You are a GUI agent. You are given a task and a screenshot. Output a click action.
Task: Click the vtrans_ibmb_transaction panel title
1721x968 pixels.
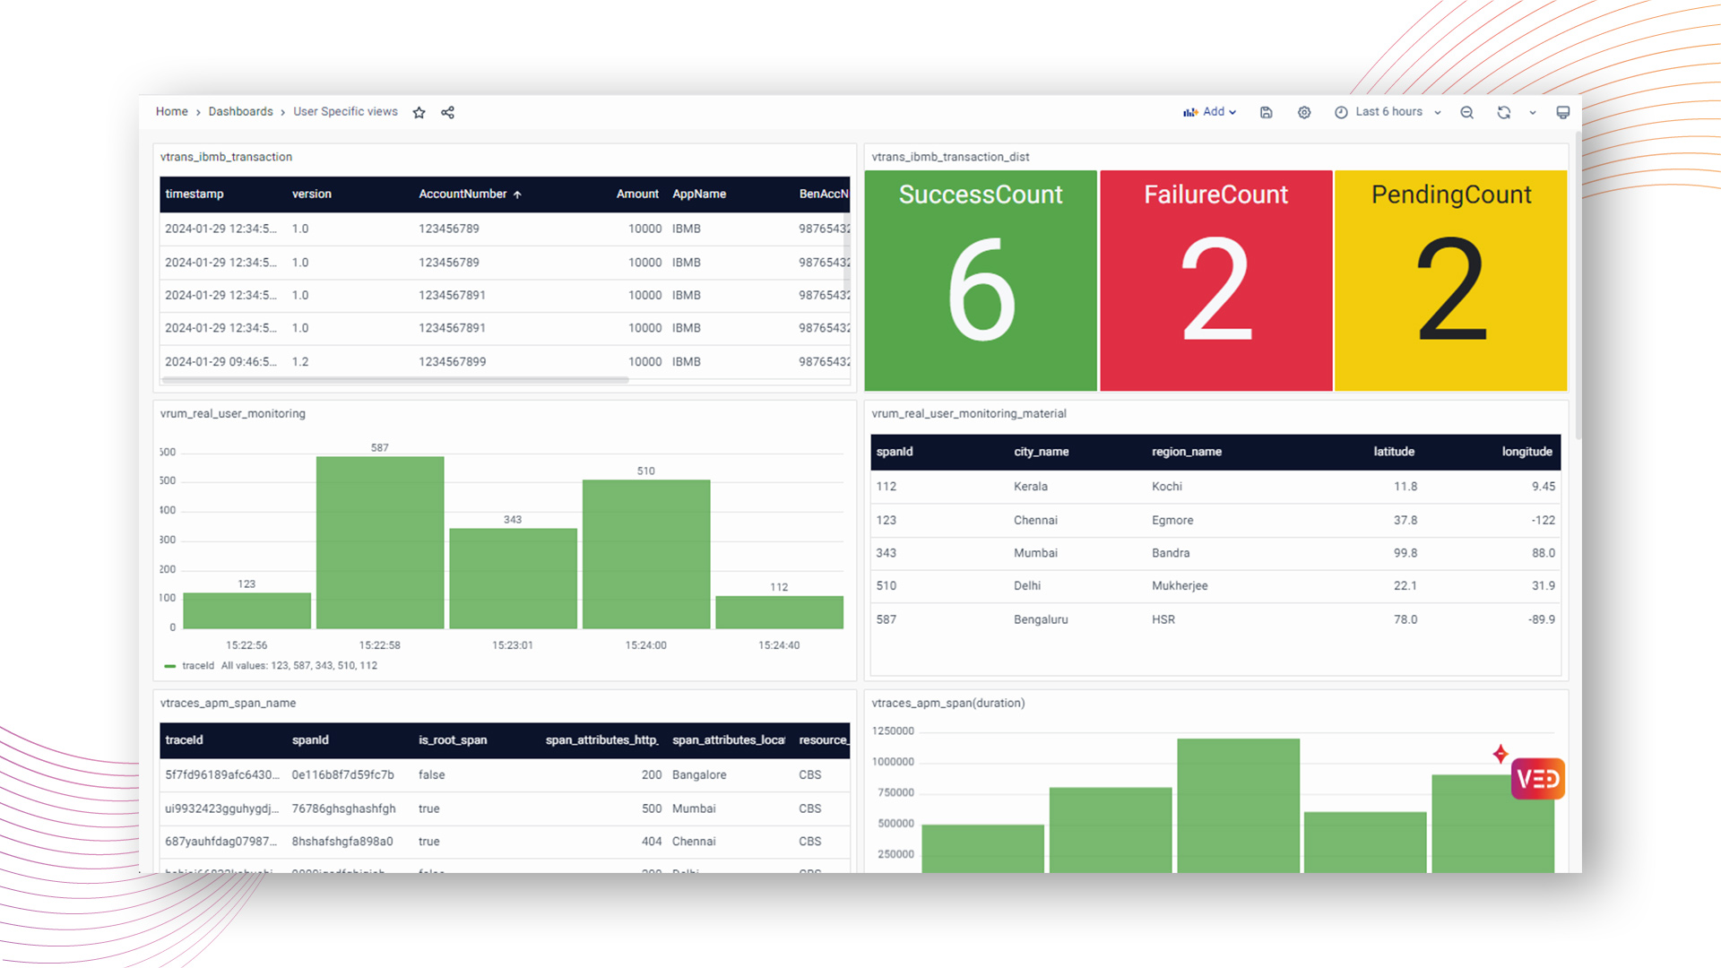pos(226,157)
